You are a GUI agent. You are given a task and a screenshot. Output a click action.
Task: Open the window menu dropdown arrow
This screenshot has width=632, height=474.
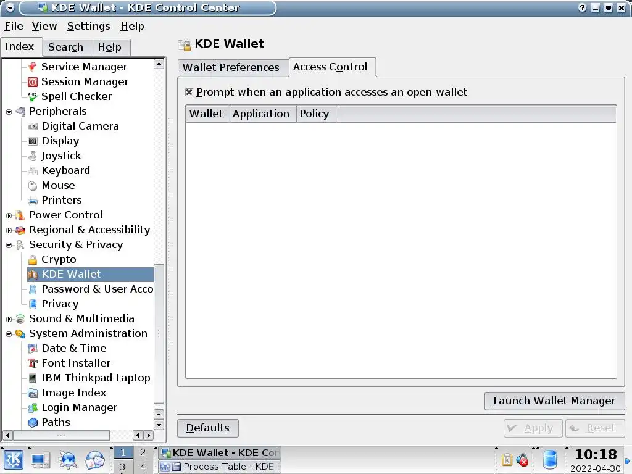tap(10, 7)
